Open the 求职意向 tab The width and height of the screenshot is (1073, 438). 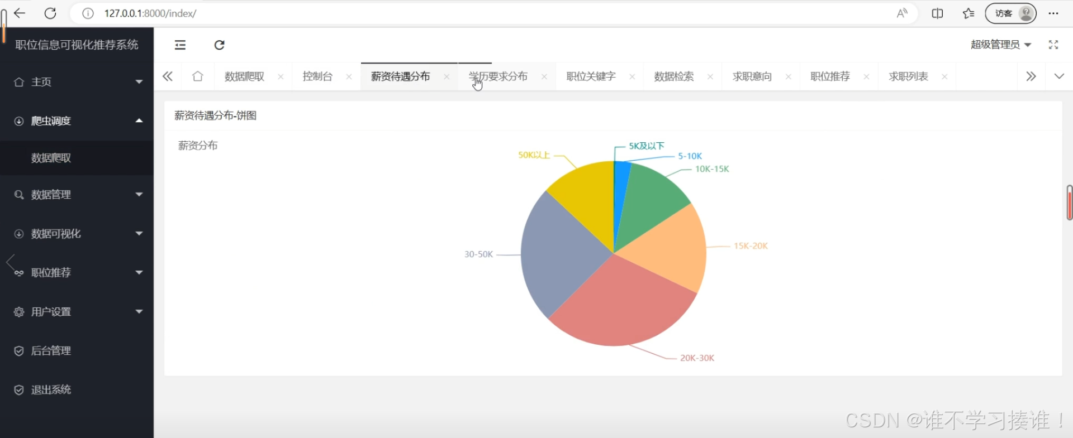tap(752, 76)
